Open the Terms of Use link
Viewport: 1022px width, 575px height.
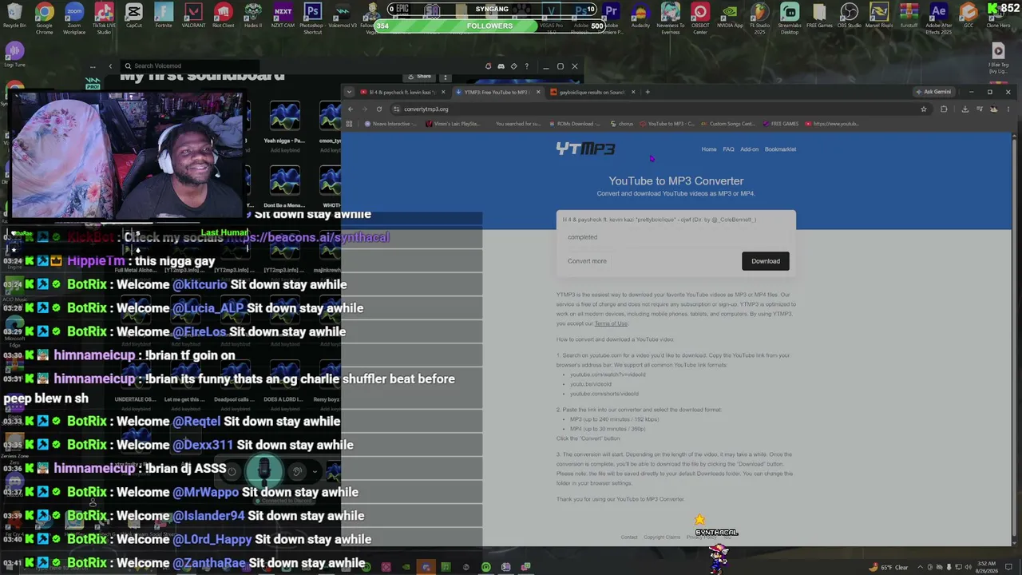click(x=611, y=323)
